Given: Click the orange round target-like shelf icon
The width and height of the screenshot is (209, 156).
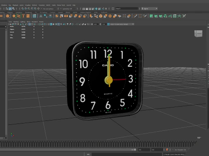Looking at the screenshot, I should (x=110, y=16).
